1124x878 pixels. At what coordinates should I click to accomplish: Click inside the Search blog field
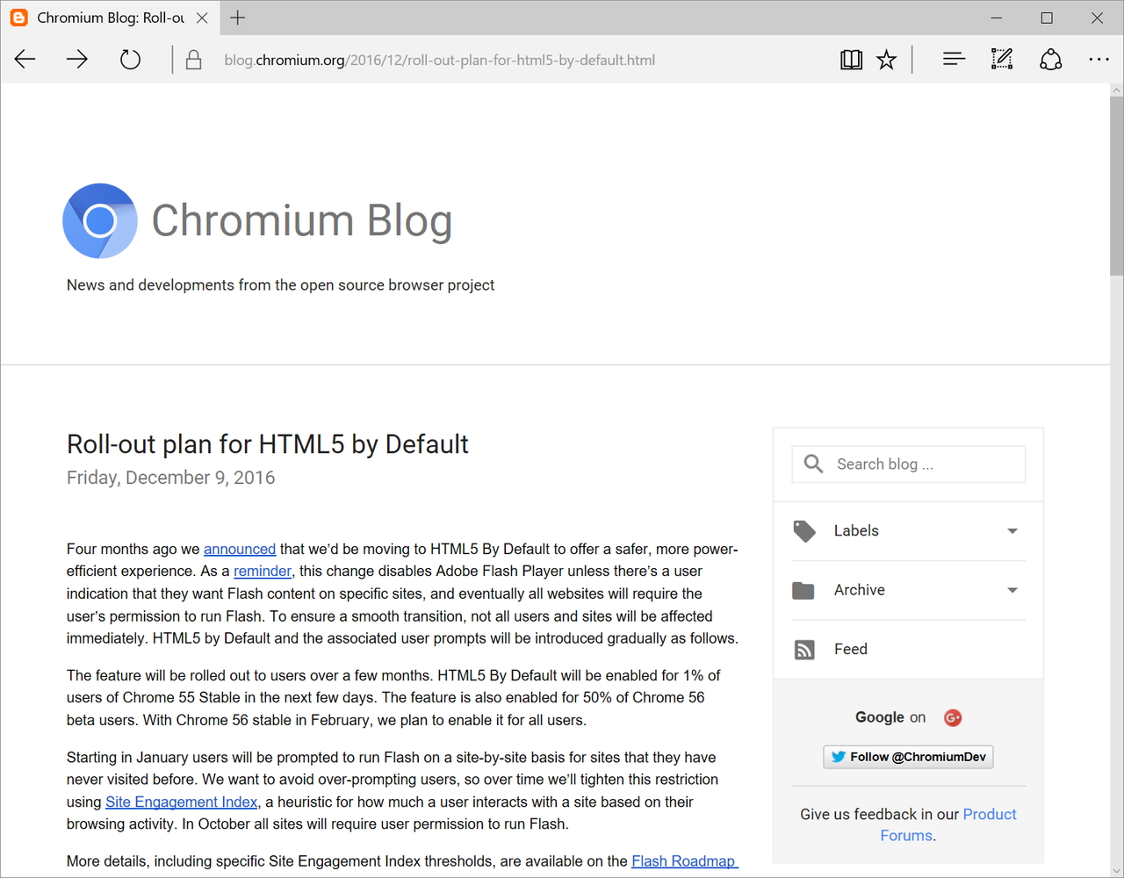[922, 464]
